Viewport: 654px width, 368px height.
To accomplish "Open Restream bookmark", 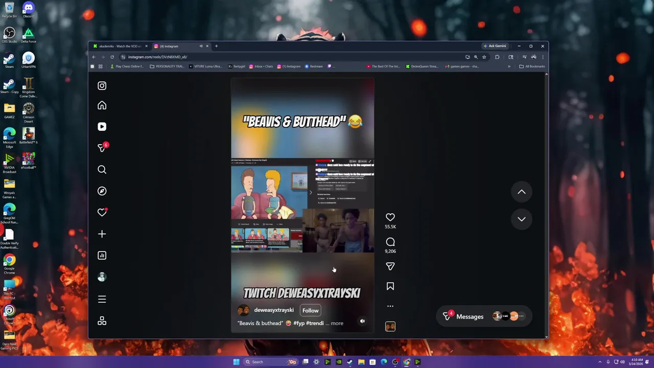I will (x=314, y=66).
